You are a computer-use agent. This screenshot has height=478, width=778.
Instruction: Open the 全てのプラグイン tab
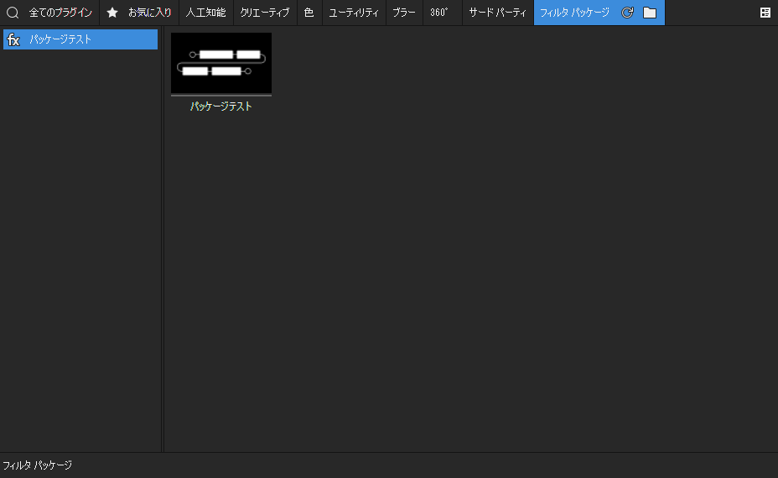pos(60,13)
